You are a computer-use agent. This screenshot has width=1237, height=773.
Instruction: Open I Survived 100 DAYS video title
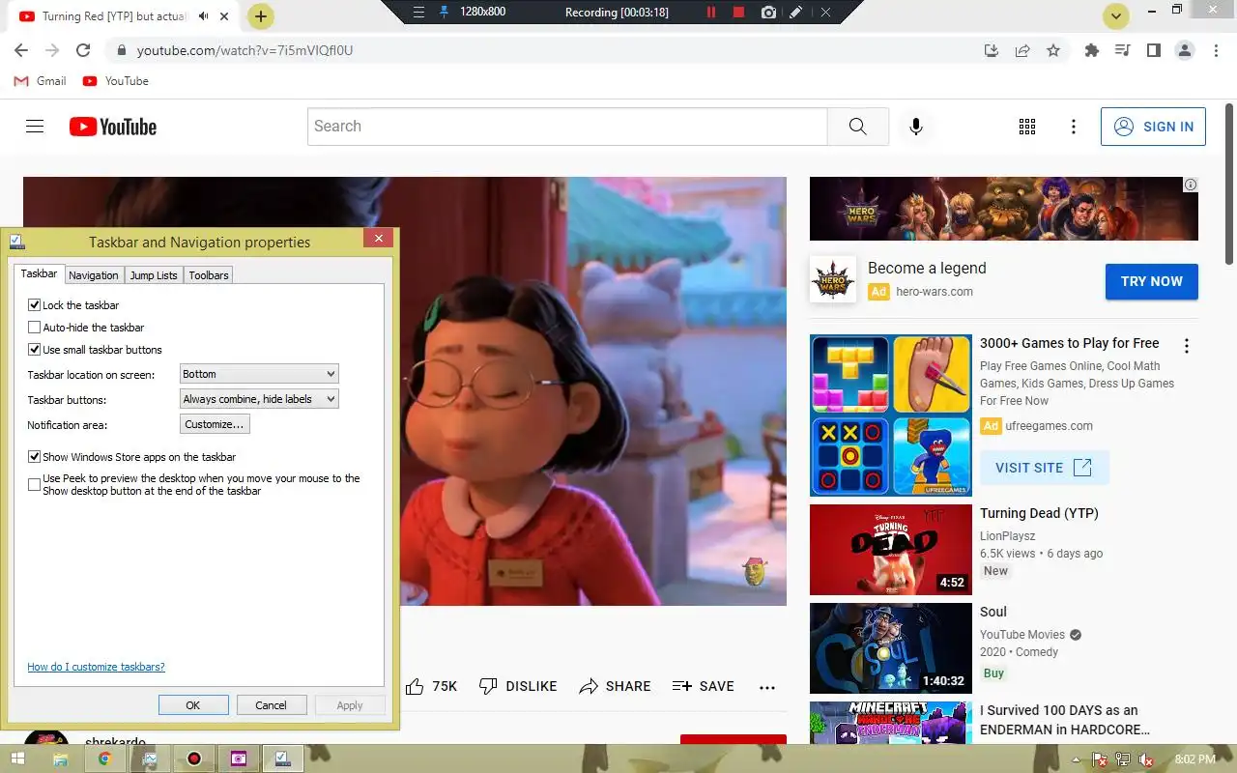[x=1064, y=720]
